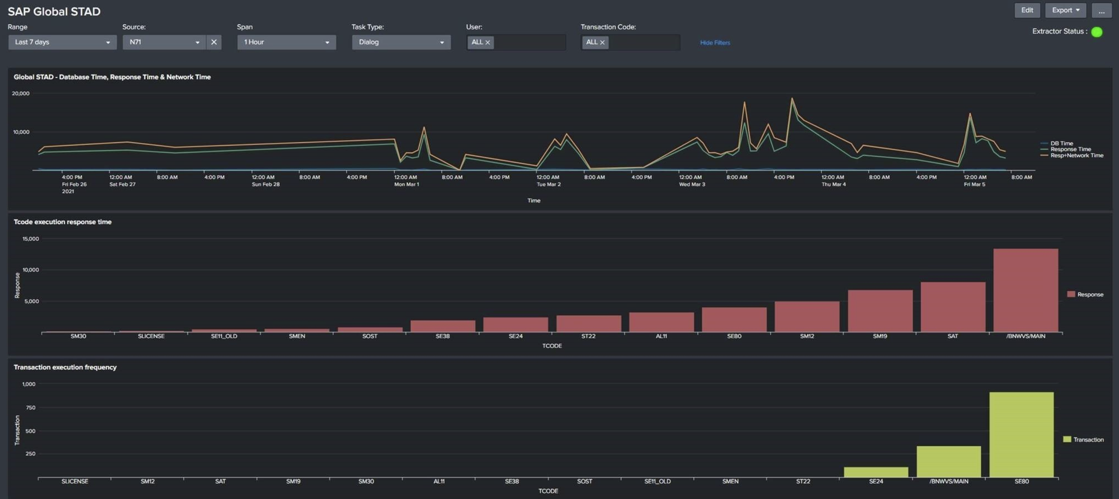Expand the Source dropdown set to N71
1119x499 pixels.
pyautogui.click(x=164, y=42)
